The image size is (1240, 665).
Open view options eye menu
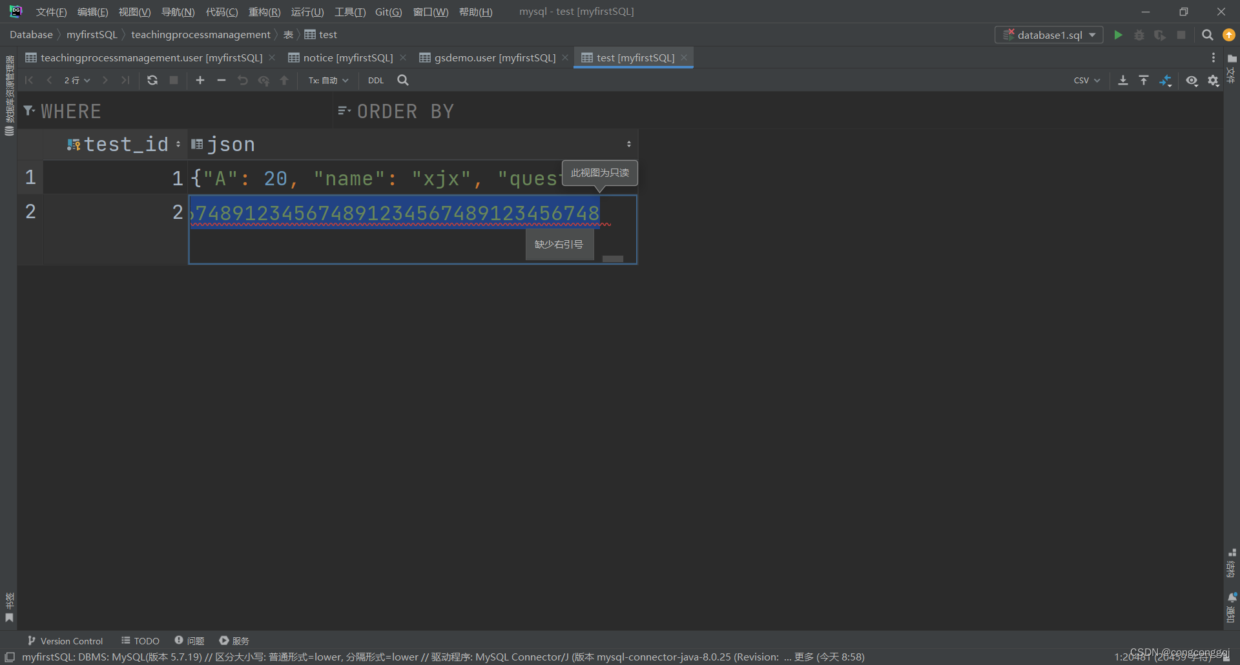pyautogui.click(x=1192, y=80)
